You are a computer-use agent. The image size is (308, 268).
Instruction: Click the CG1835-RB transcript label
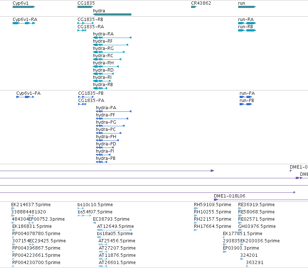(90, 20)
